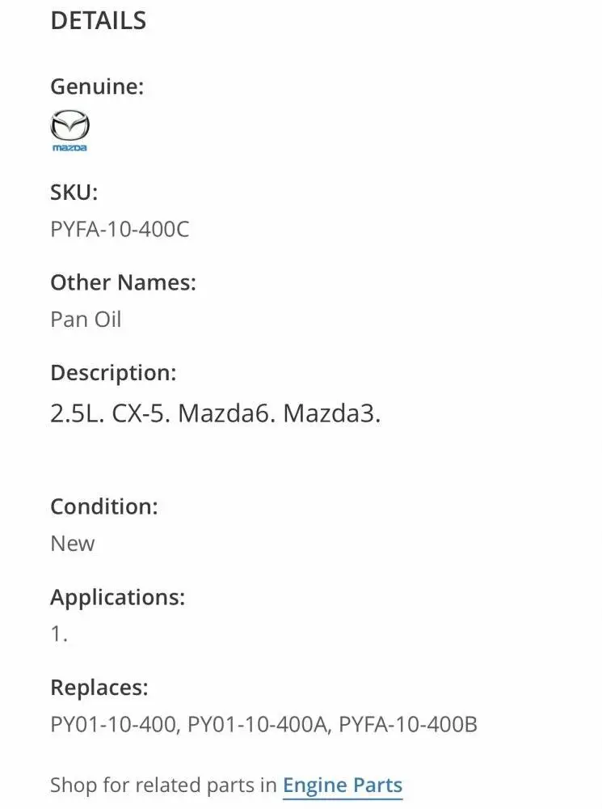
Task: Click the Applications label
Action: [118, 598]
